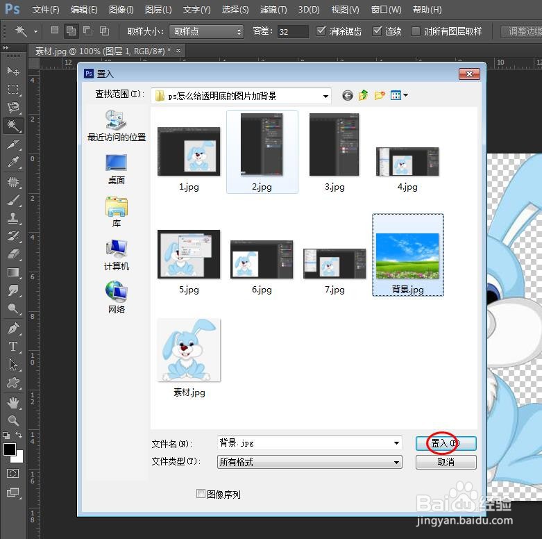542x539 pixels.
Task: Click the tolerance (容差) input field
Action: 293,31
